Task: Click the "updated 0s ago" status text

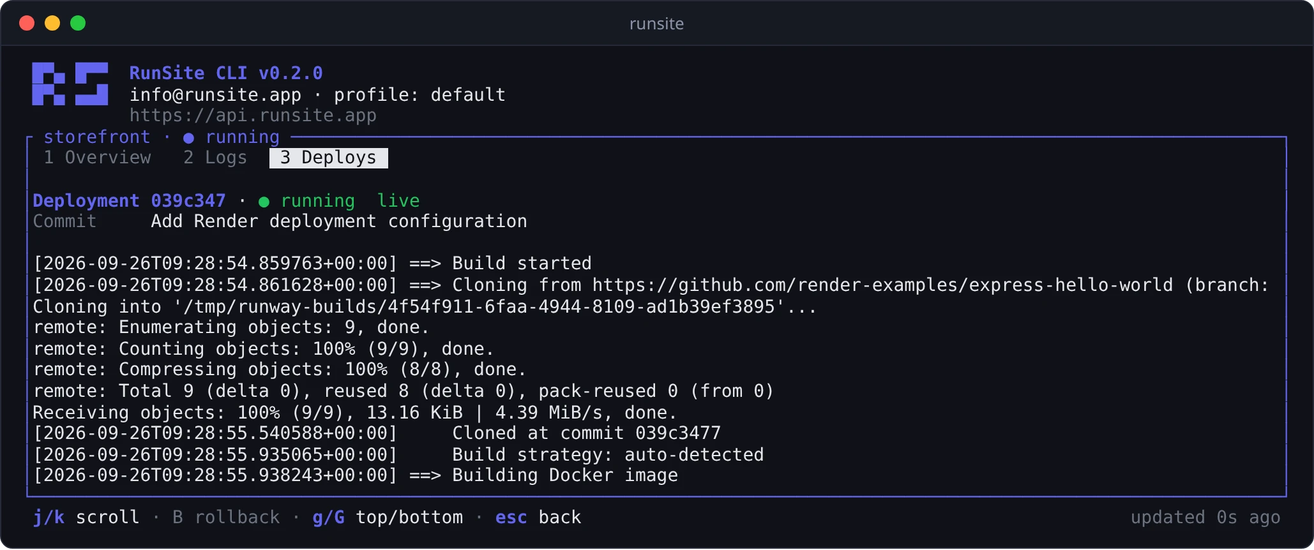Action: [x=1205, y=517]
